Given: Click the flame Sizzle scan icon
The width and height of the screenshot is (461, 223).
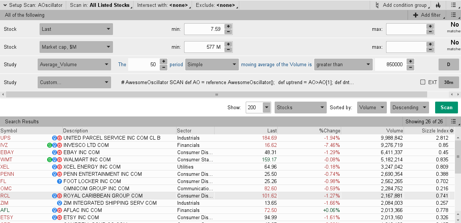Looking at the screenshot, I should (x=438, y=5).
